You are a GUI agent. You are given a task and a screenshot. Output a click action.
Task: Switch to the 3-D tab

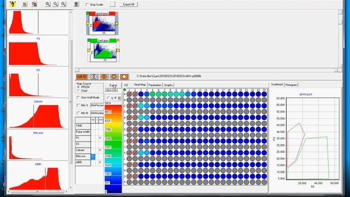(126, 85)
